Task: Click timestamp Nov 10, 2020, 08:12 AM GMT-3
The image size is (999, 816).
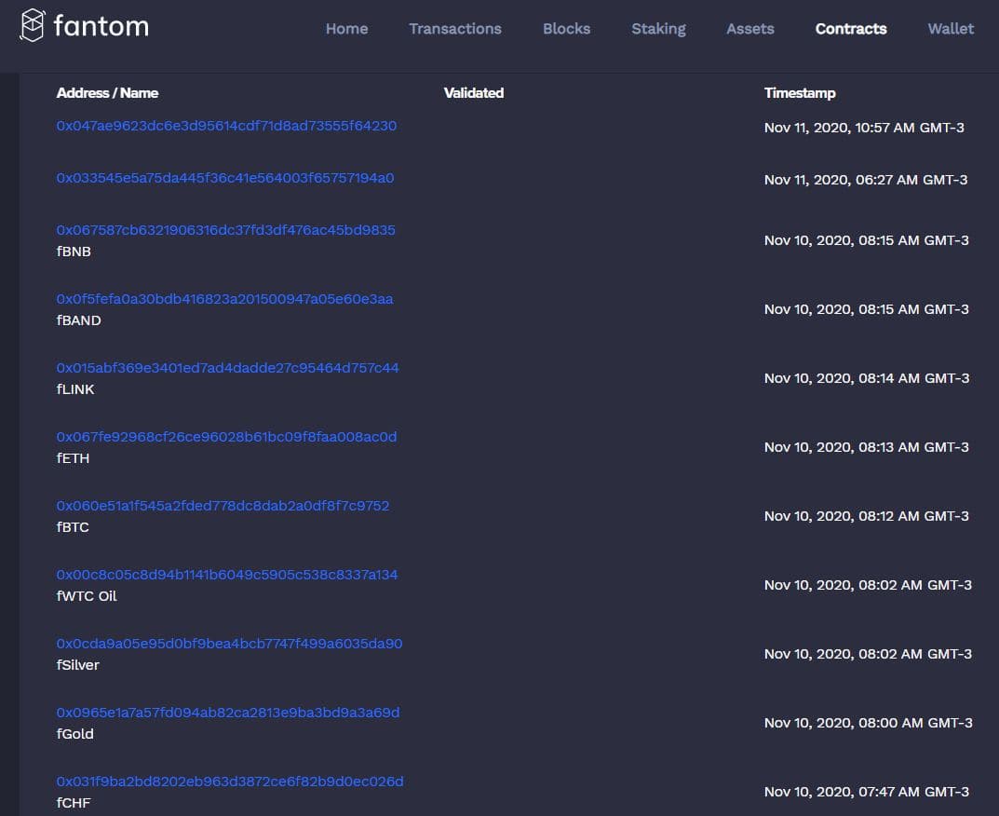Action: click(867, 516)
